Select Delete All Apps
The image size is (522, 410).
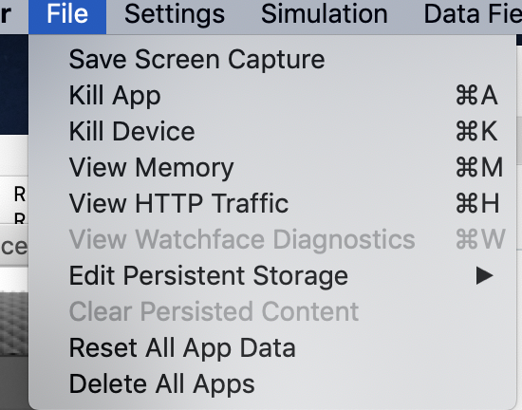point(272,383)
